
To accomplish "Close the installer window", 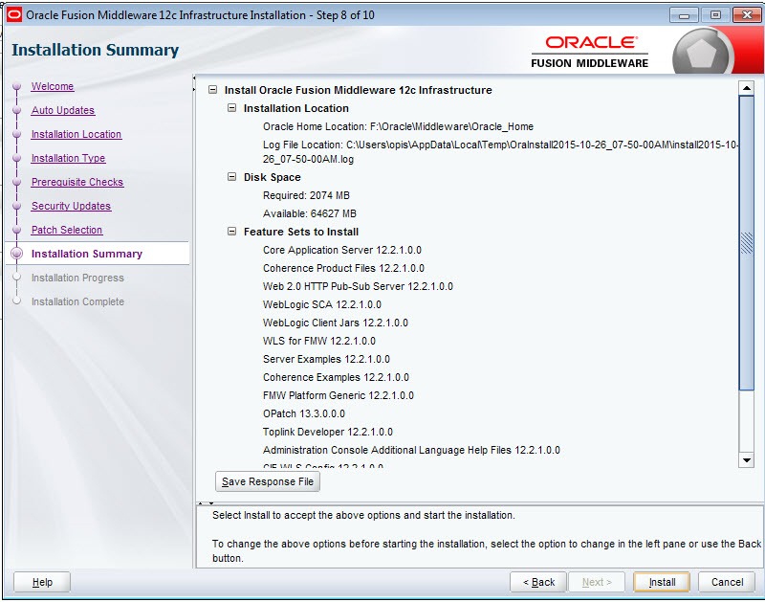I will (x=747, y=15).
